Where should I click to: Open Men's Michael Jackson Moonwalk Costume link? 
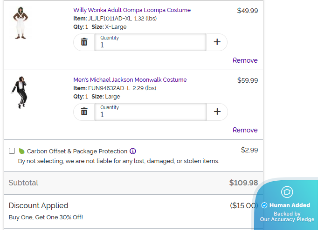130,79
